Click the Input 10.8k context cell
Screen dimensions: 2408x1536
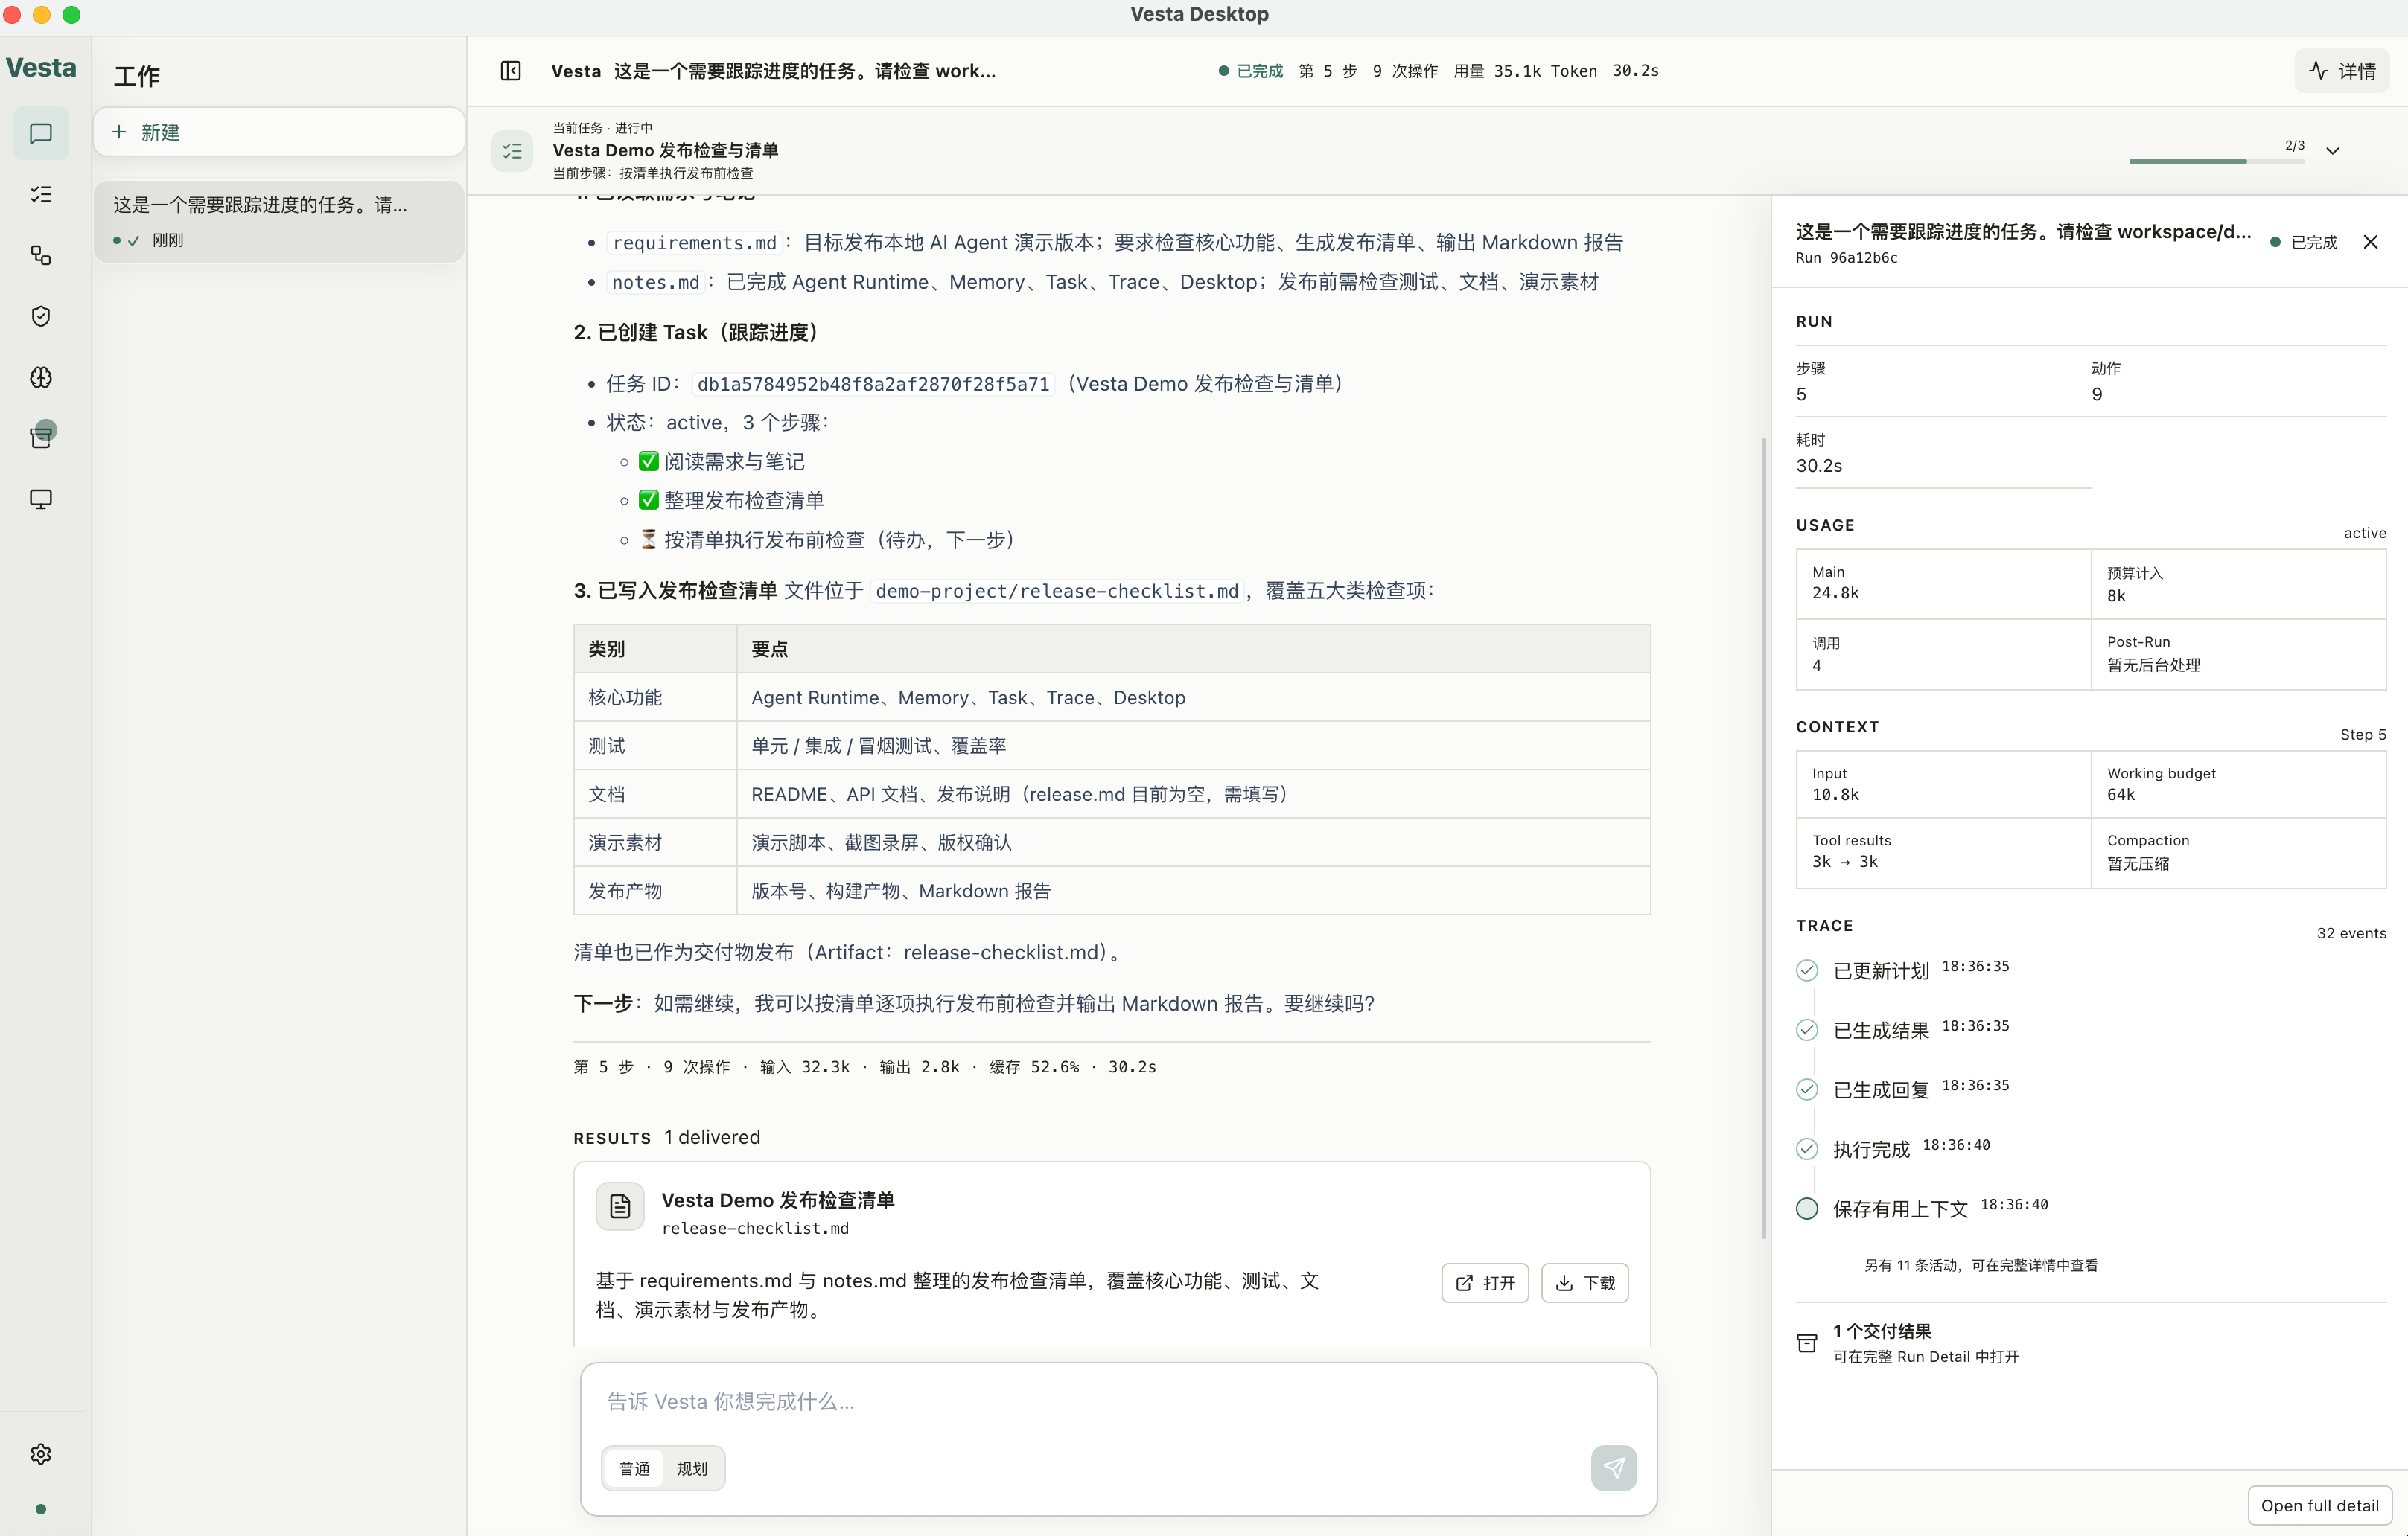pyautogui.click(x=1943, y=784)
